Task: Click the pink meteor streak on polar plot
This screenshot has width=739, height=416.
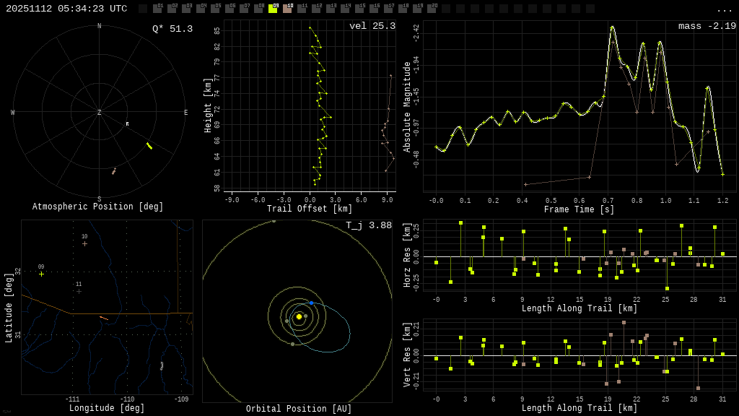Action: point(113,171)
